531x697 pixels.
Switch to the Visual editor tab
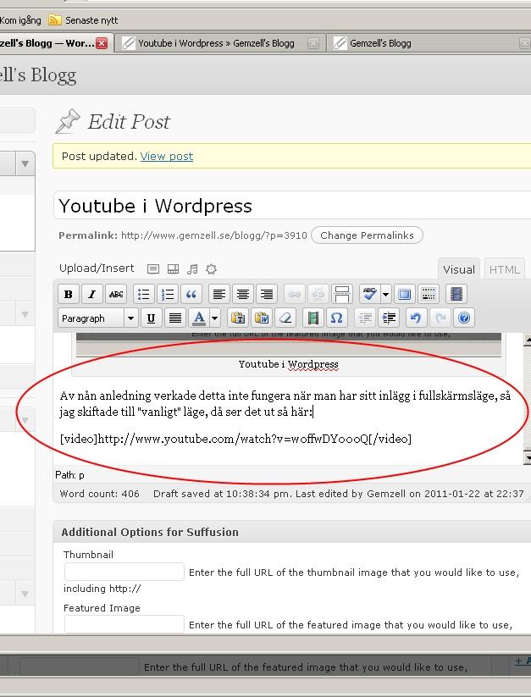(x=458, y=269)
